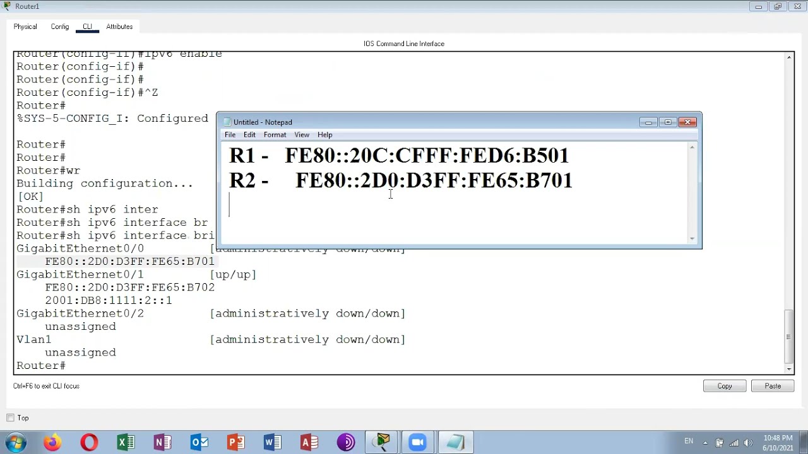Open Excel from the taskbar
Screen dimensions: 808x454
[126, 442]
